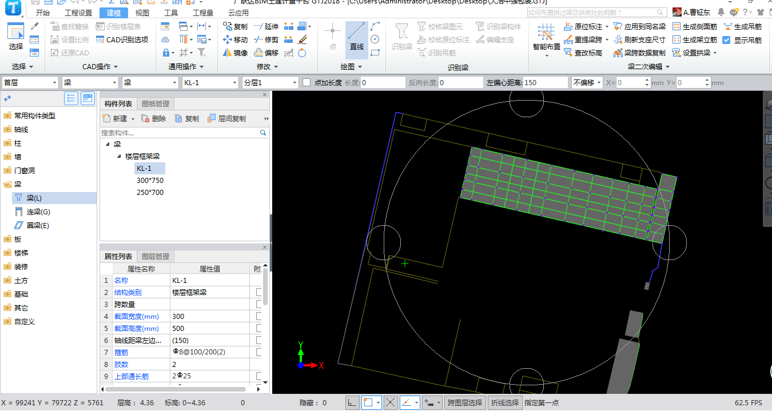Activate the 直线 (line) drawing tool
The width and height of the screenshot is (772, 411).
click(x=357, y=39)
